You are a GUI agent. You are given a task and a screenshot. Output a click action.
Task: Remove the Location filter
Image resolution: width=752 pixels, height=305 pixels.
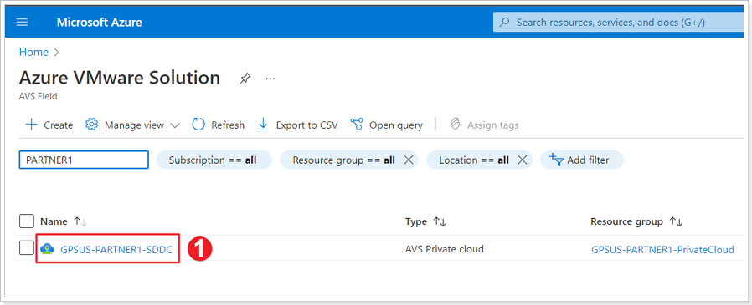point(523,160)
